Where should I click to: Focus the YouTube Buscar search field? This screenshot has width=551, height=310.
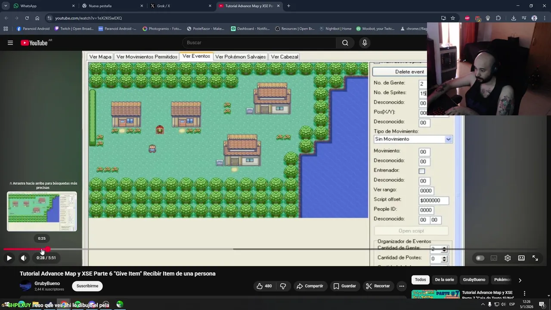point(260,43)
